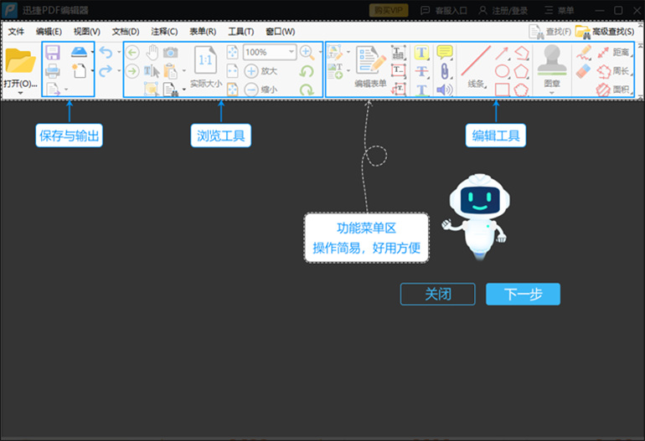
Task: Click the sound speaker annotation icon
Action: pyautogui.click(x=445, y=90)
